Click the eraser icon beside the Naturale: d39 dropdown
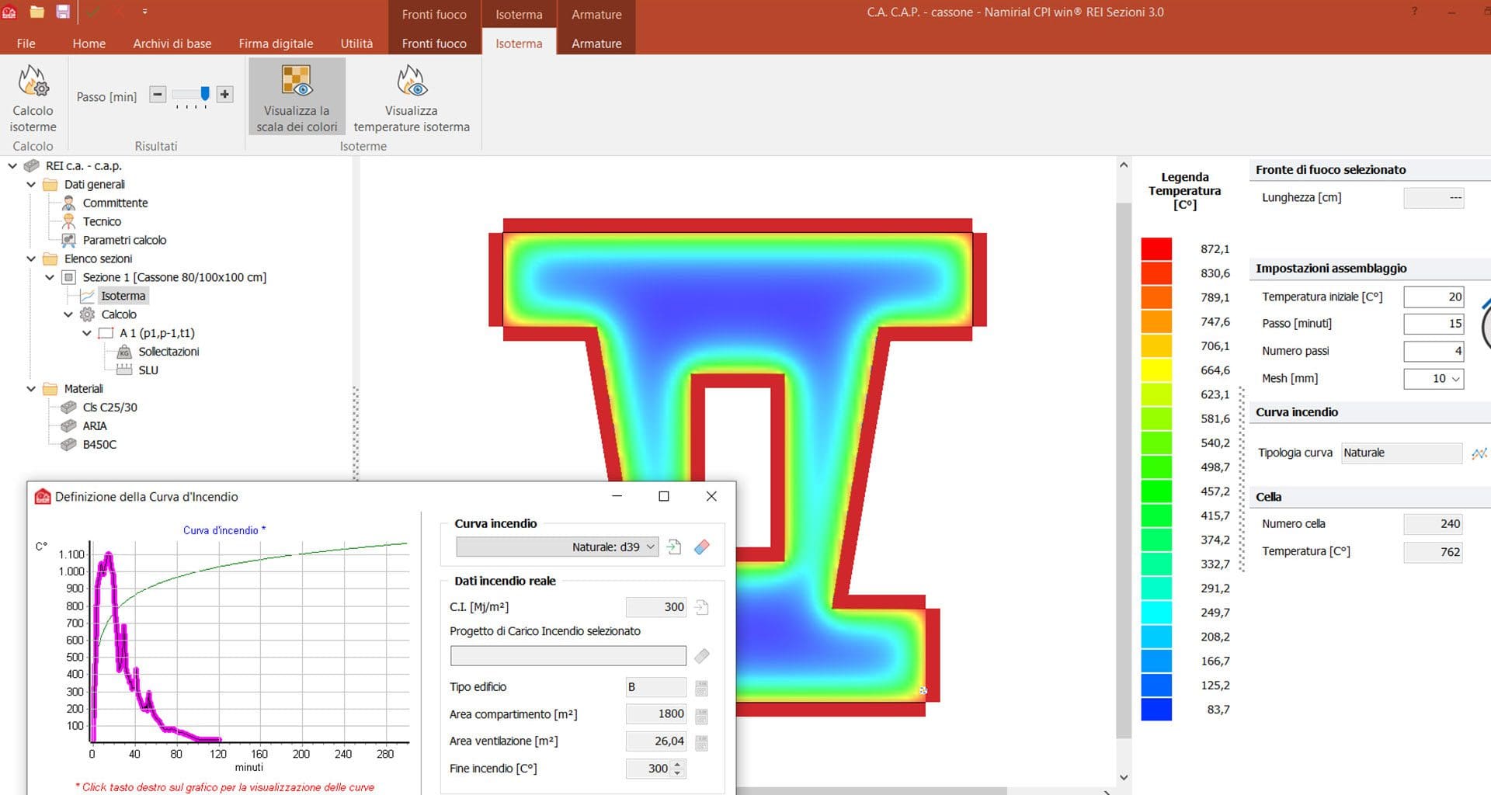Viewport: 1491px width, 795px height. point(701,547)
